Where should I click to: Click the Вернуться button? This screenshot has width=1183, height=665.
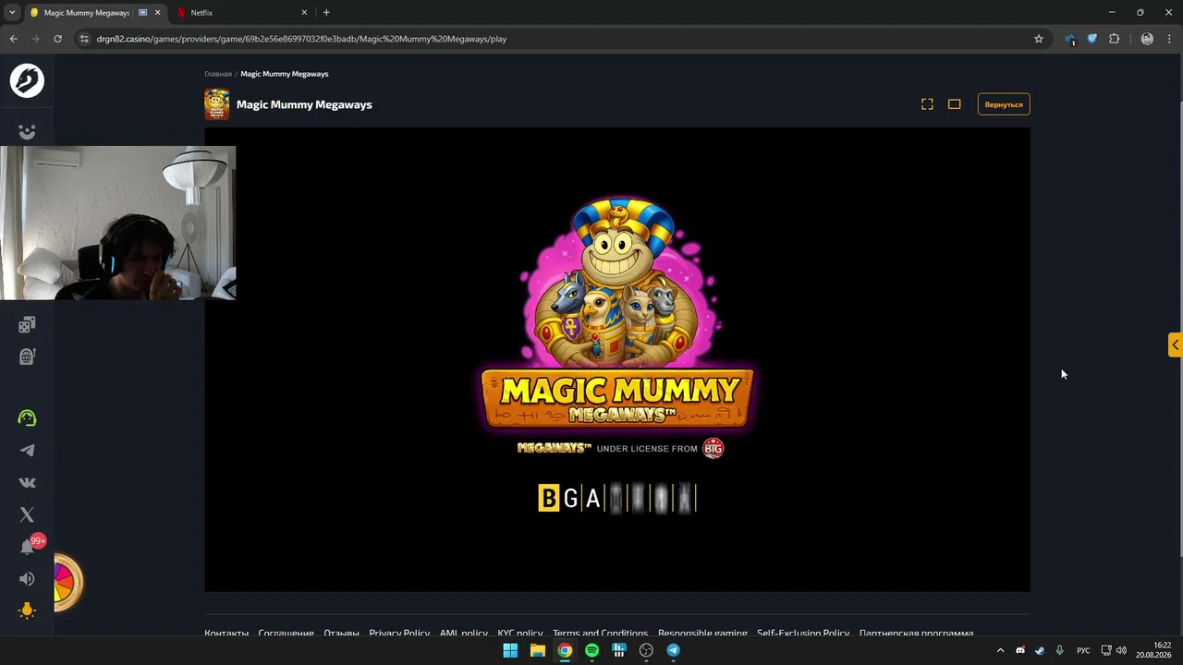[1004, 104]
